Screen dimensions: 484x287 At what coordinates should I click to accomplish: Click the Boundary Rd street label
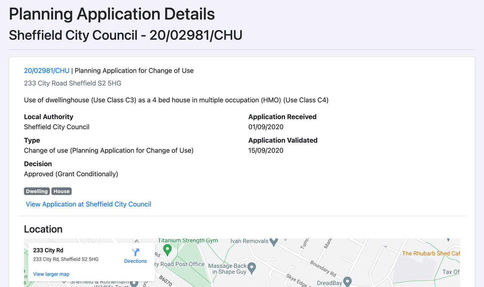click(x=323, y=268)
